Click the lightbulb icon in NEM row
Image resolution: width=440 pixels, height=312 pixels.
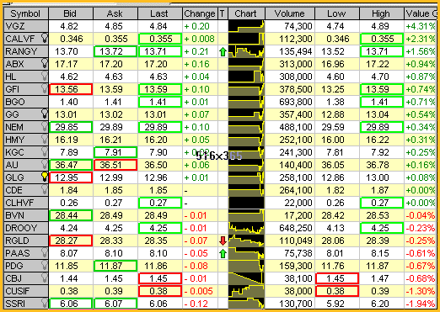(44, 126)
